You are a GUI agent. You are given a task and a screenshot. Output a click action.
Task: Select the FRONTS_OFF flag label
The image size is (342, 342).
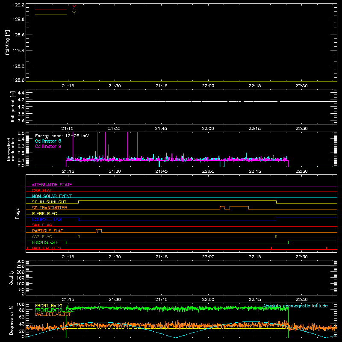(45, 242)
